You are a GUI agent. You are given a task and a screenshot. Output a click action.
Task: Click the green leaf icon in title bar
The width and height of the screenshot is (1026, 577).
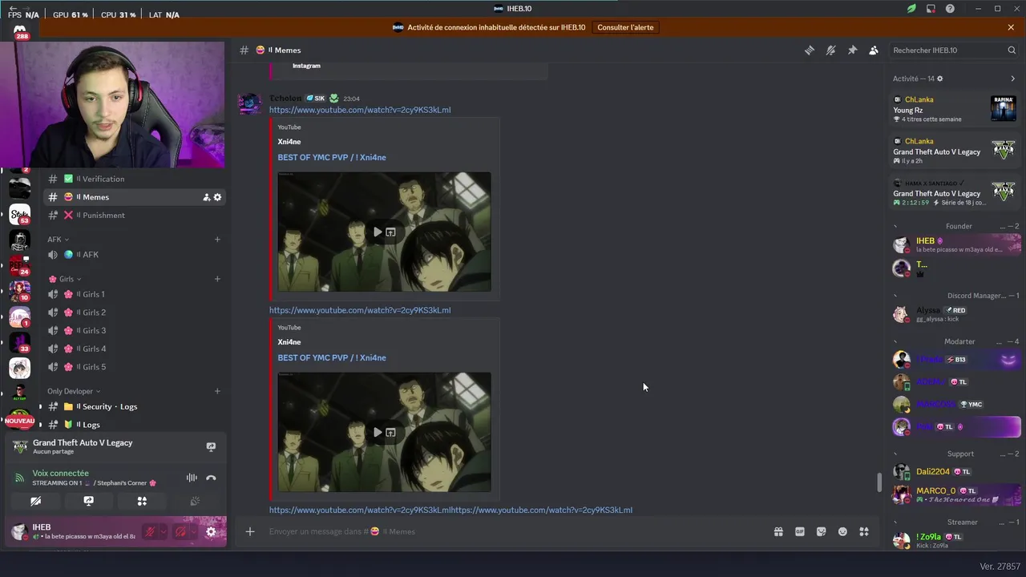coord(911,9)
